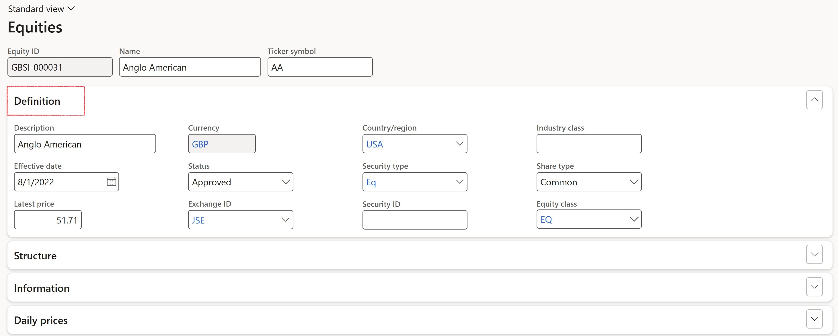Click the Information section header title
The image size is (838, 336).
[x=42, y=288]
